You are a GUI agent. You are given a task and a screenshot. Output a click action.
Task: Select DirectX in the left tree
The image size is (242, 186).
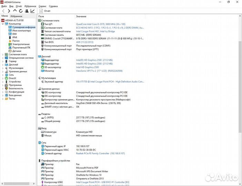12,78
